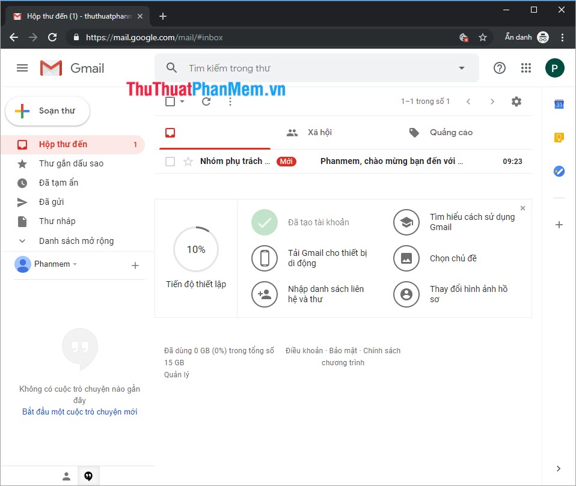576x486 pixels.
Task: Open the profile avatar menu
Action: [554, 68]
